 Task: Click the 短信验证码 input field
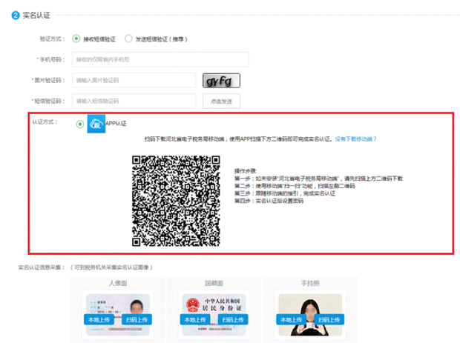click(134, 101)
